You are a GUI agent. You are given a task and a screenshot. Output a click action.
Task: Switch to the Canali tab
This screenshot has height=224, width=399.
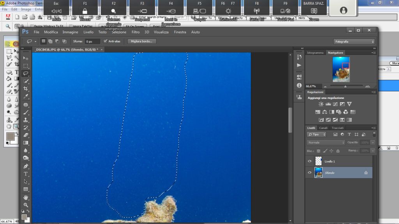(x=323, y=128)
